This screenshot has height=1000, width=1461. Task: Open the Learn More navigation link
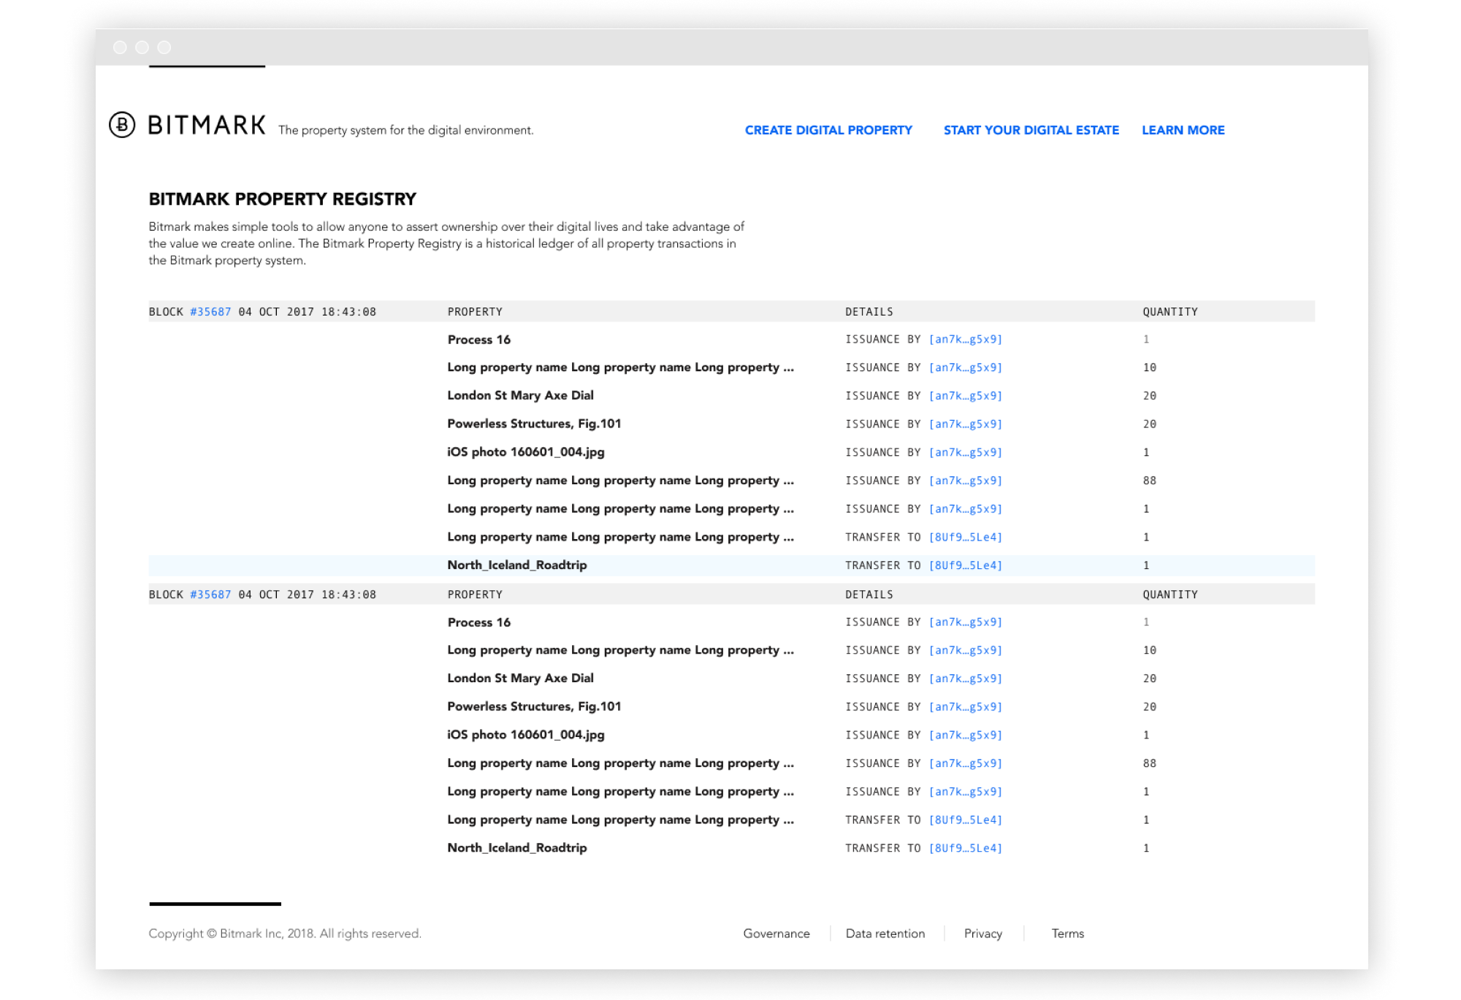coord(1183,130)
